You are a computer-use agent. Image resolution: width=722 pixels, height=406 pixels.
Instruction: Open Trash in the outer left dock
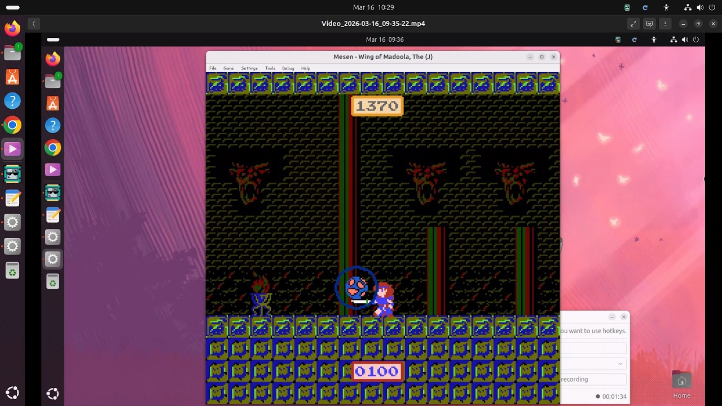point(12,271)
